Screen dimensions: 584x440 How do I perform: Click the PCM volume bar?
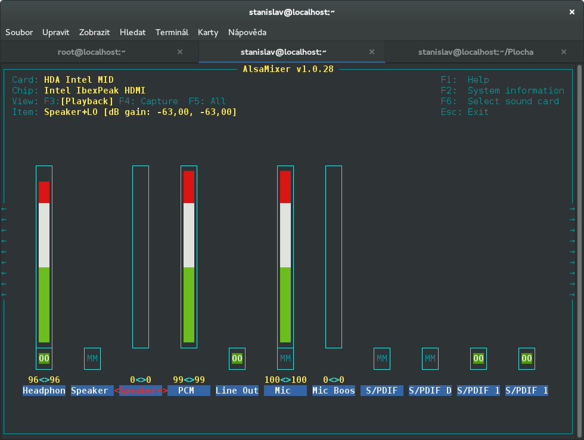pyautogui.click(x=189, y=257)
